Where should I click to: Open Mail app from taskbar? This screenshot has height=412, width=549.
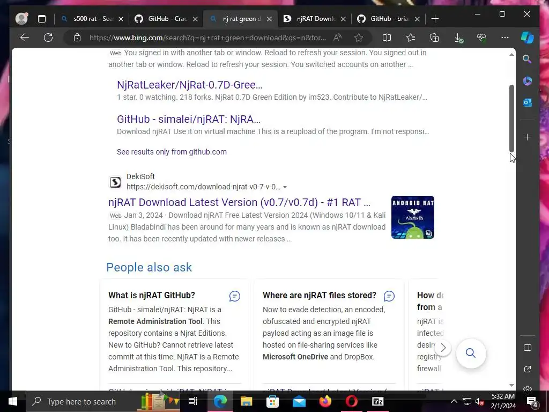pyautogui.click(x=299, y=401)
